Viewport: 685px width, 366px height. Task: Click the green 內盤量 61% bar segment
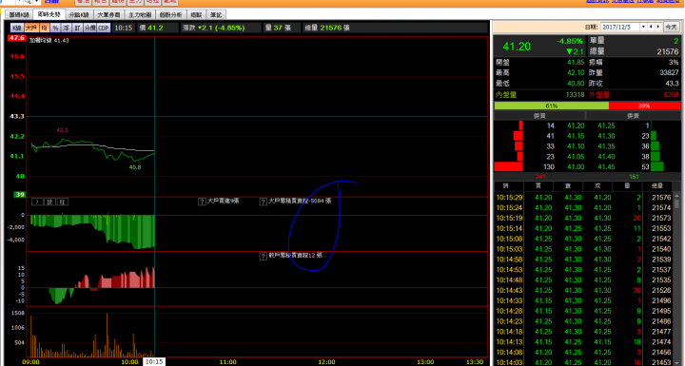point(552,106)
